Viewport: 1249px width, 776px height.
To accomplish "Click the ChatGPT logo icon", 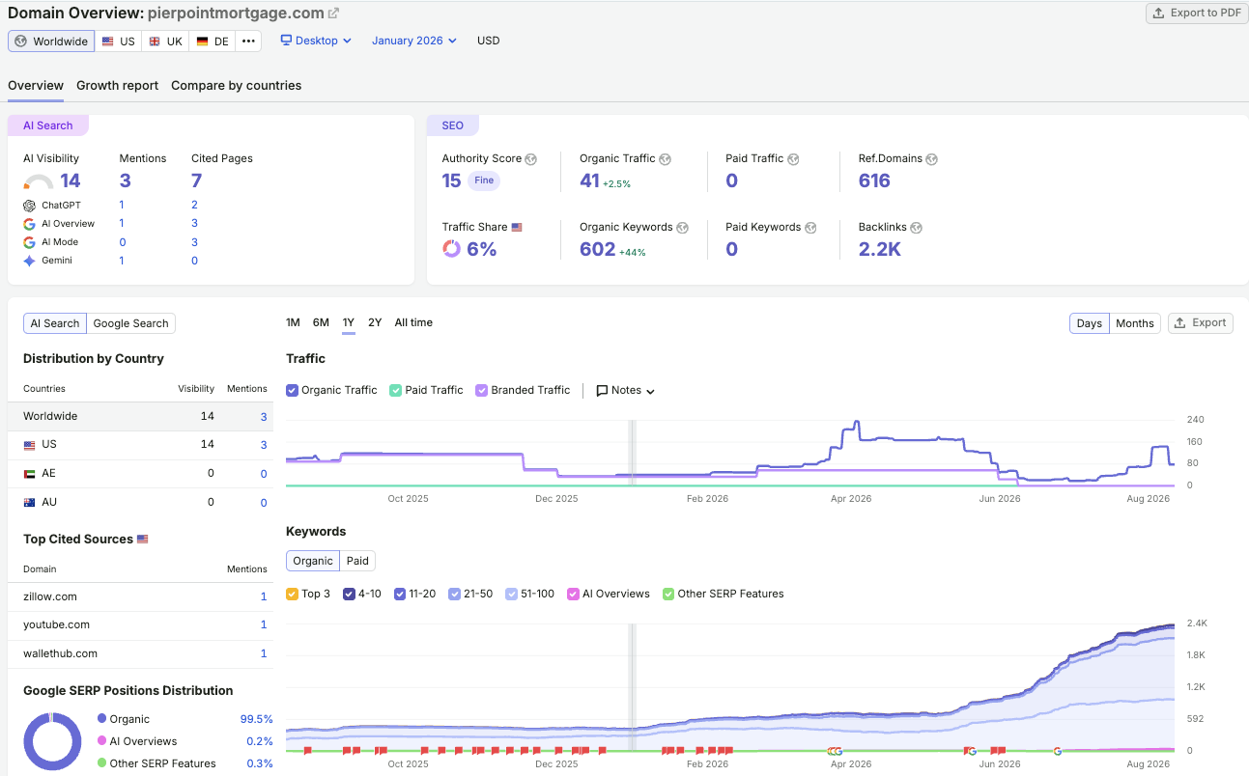I will (x=29, y=206).
